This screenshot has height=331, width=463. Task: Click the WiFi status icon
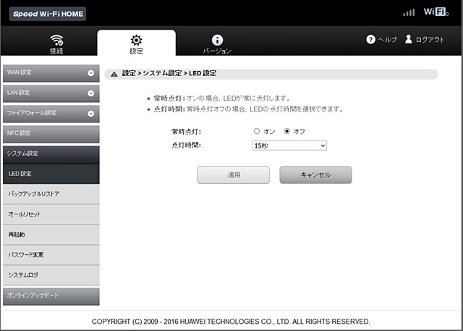pos(436,12)
